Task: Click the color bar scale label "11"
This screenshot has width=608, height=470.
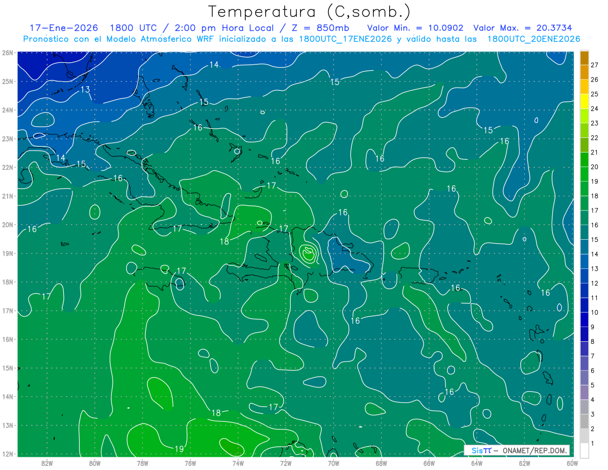Action: tap(594, 298)
